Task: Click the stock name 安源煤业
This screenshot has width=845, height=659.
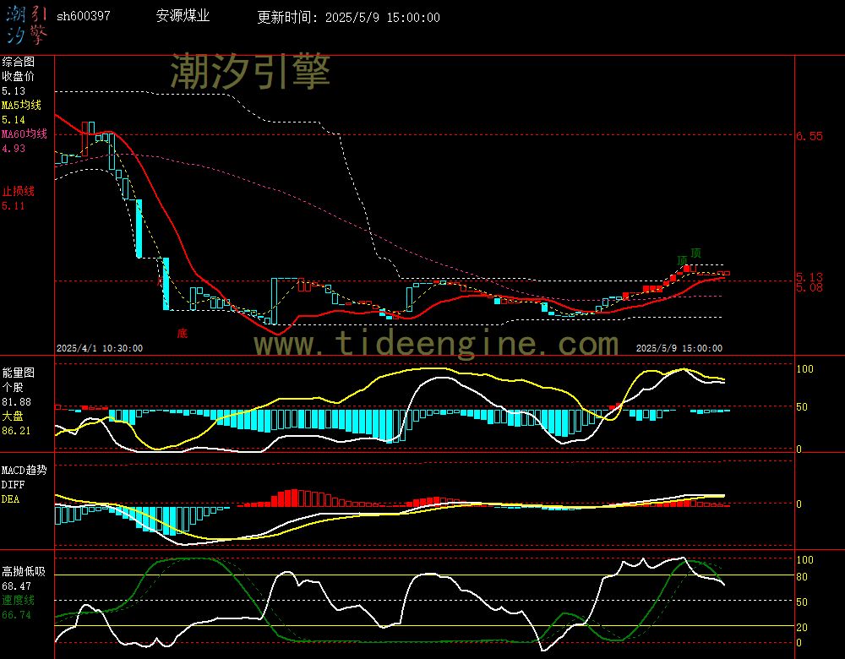Action: (183, 16)
